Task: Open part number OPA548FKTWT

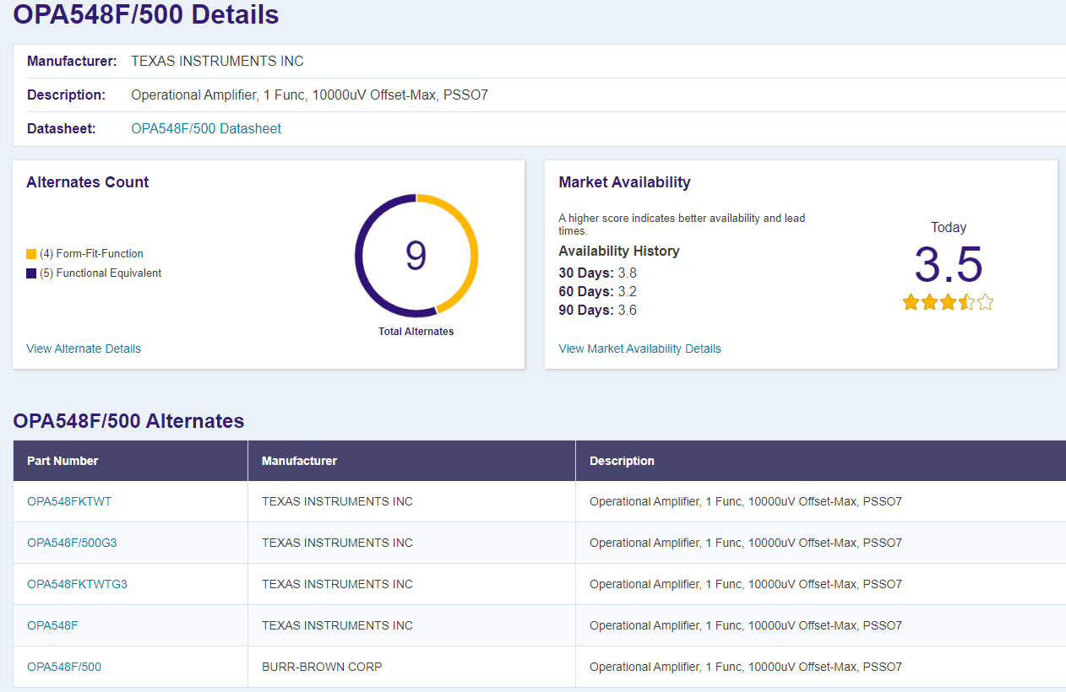Action: (69, 501)
